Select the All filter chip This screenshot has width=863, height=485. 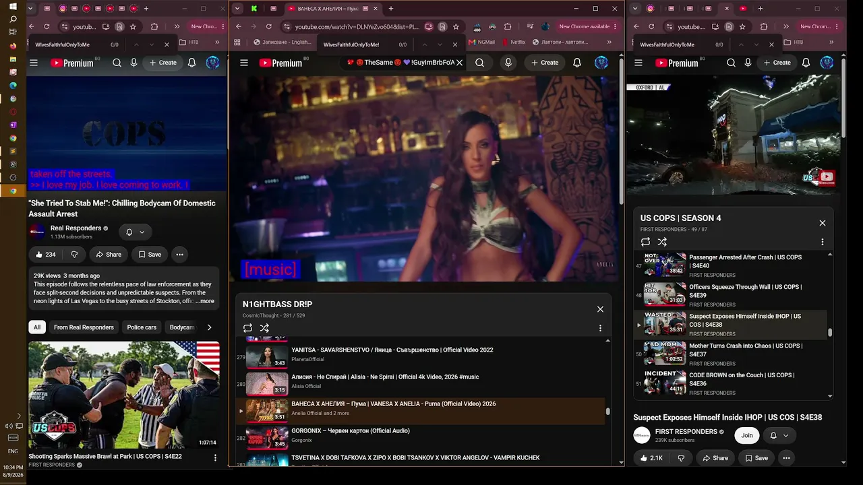37,327
